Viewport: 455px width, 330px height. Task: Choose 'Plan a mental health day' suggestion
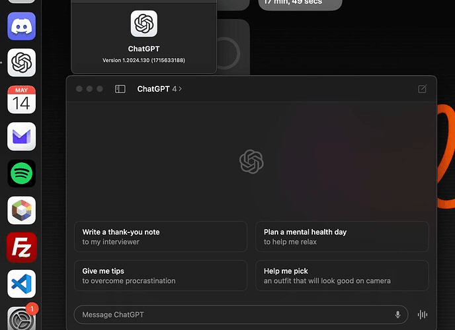click(x=342, y=237)
